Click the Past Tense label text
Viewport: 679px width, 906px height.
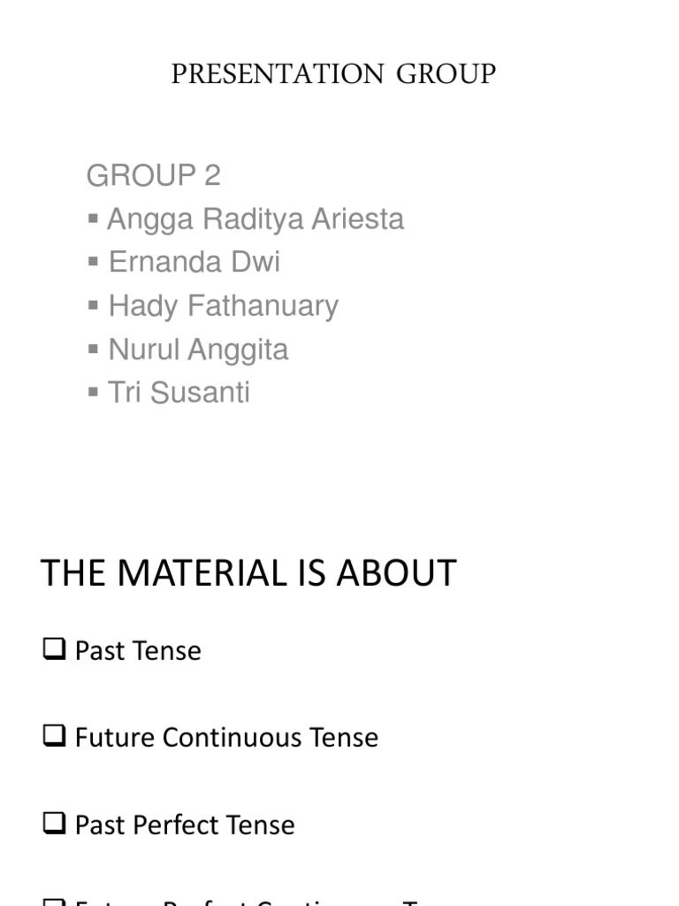point(138,651)
